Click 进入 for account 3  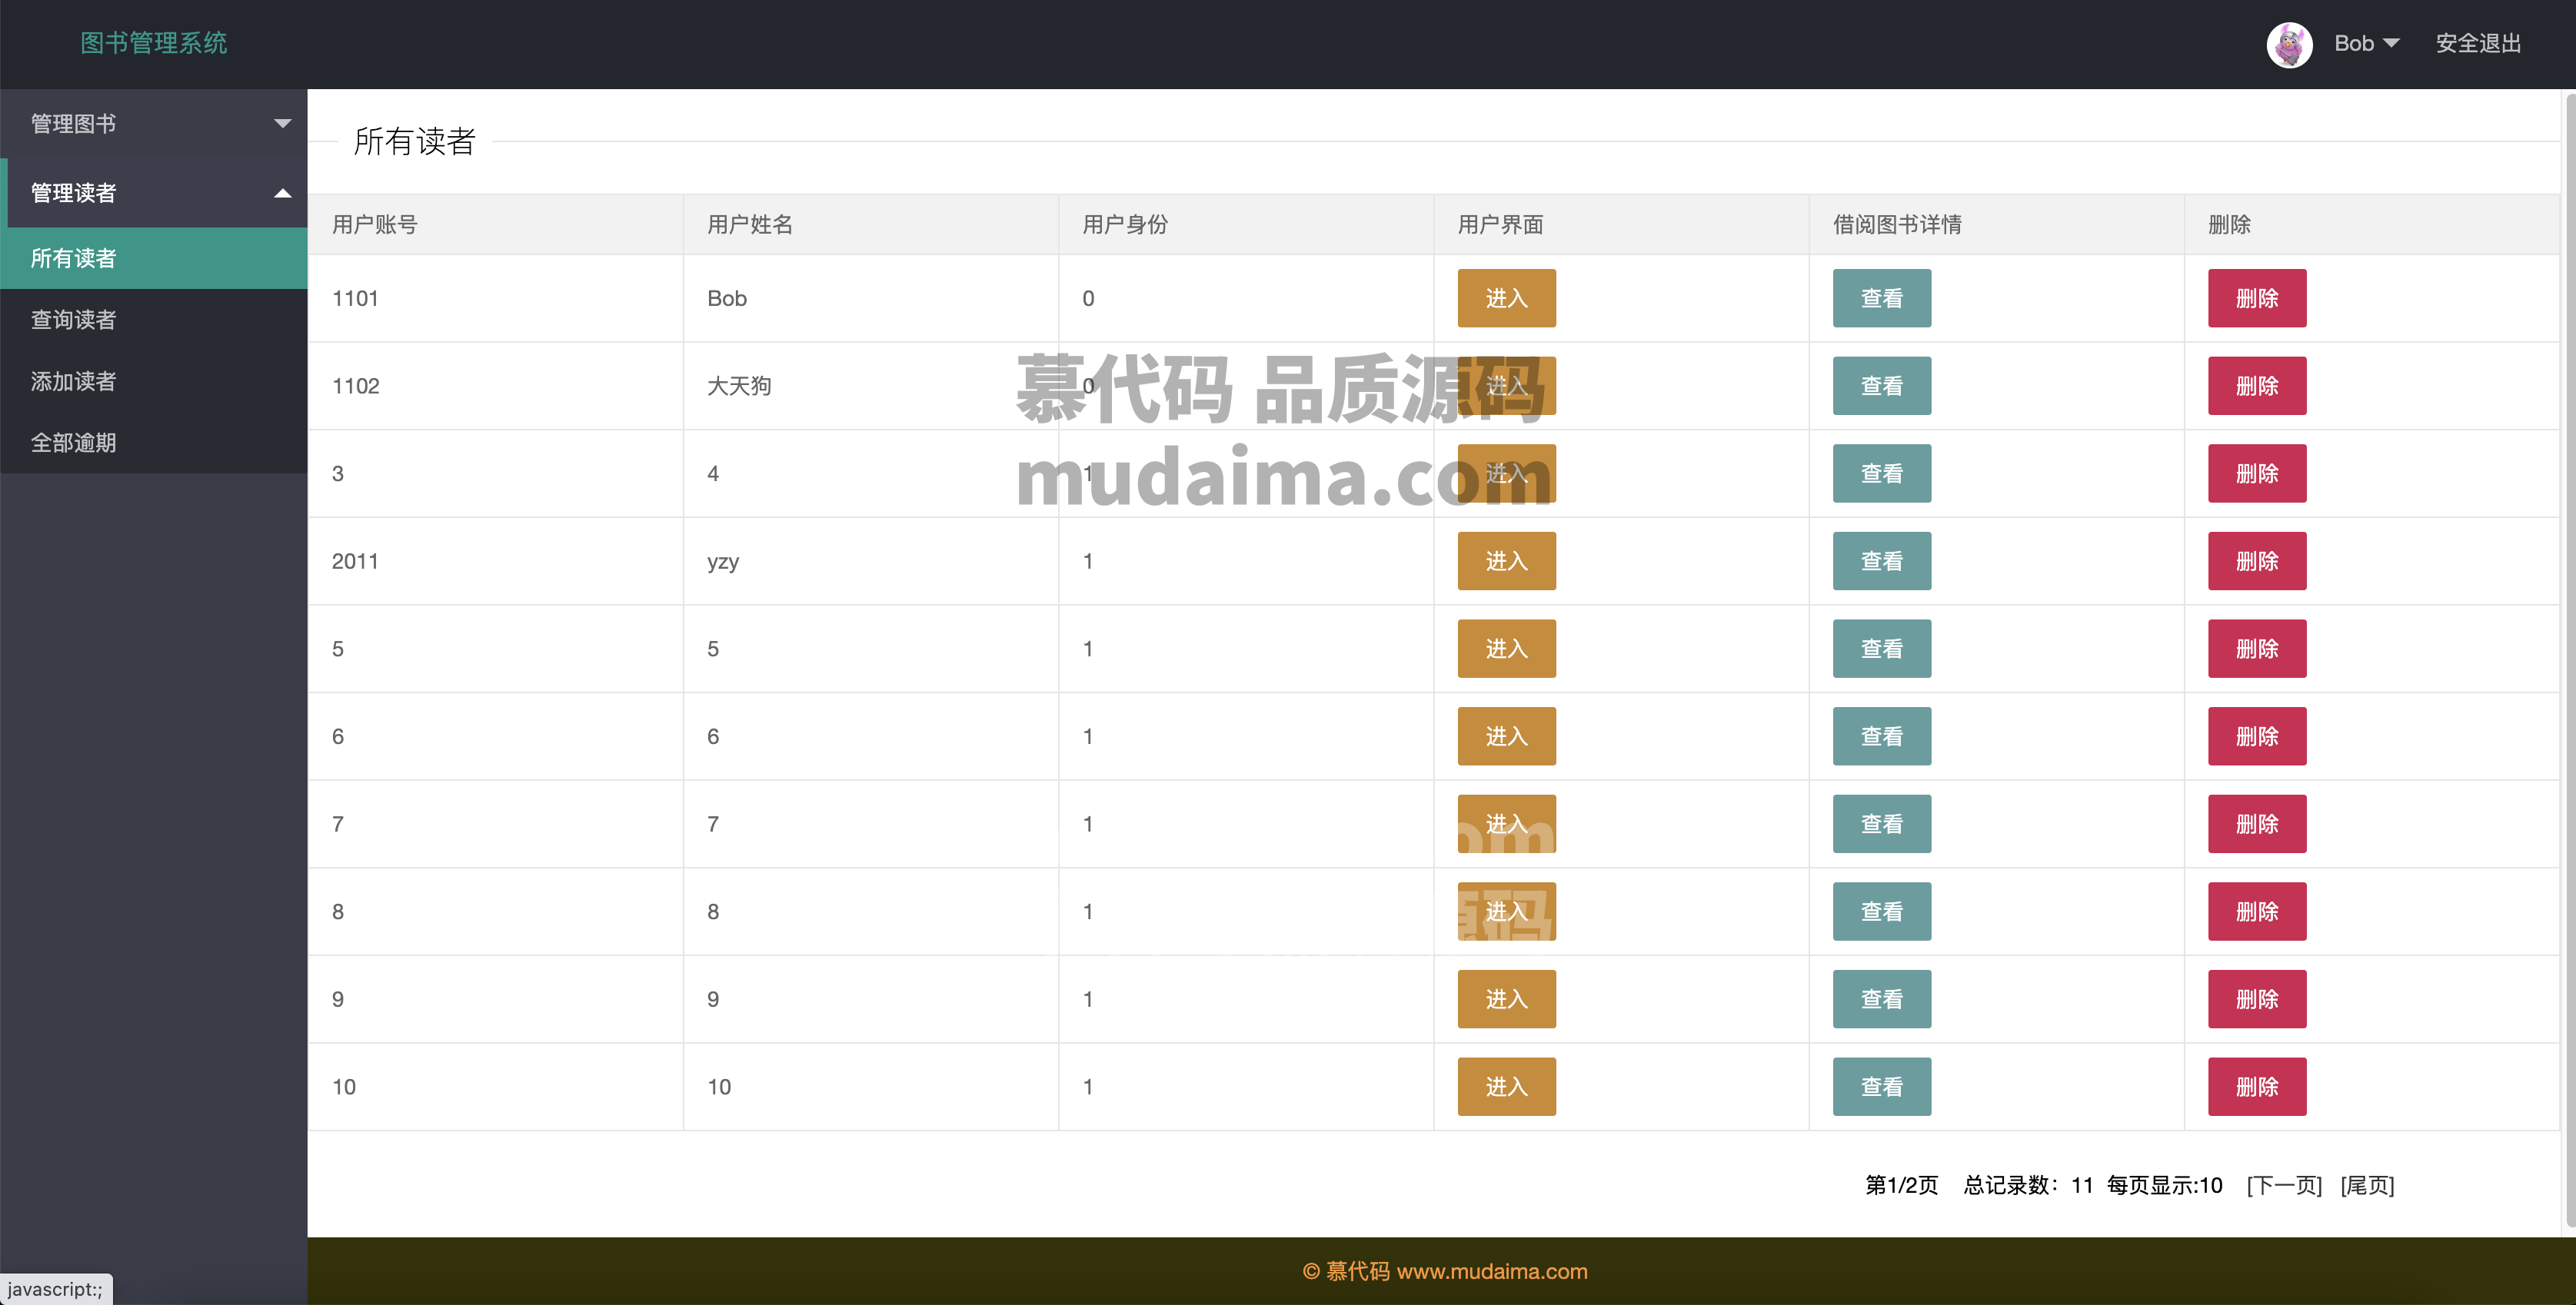click(x=1506, y=473)
